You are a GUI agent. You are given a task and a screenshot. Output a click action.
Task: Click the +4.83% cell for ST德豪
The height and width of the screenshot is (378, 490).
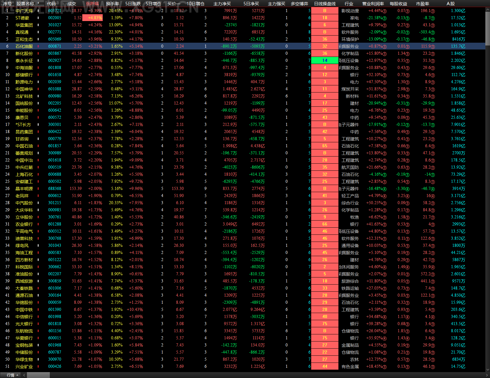[x=92, y=18]
